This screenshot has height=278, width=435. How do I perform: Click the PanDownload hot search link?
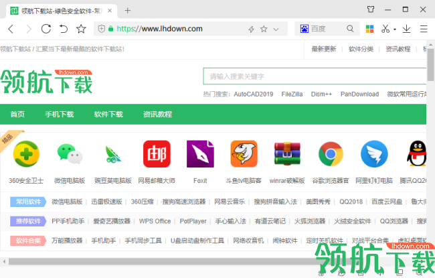[x=359, y=94]
